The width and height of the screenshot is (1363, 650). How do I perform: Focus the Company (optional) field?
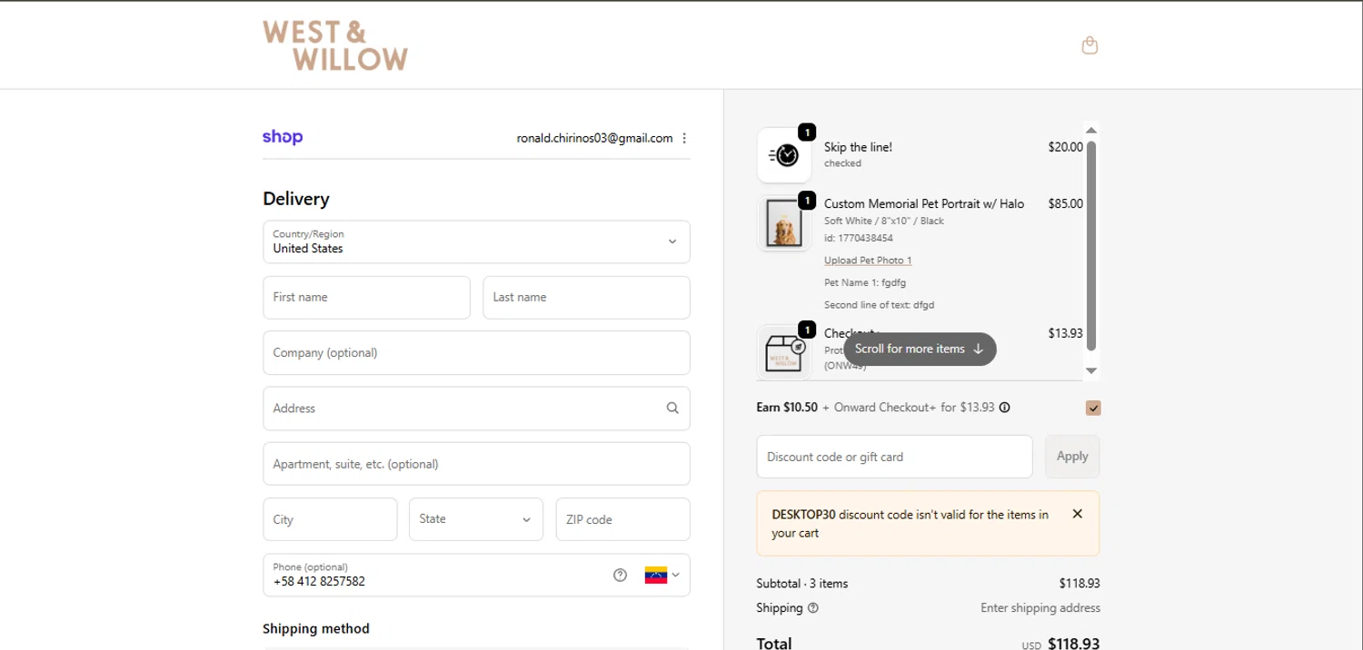pyautogui.click(x=476, y=353)
